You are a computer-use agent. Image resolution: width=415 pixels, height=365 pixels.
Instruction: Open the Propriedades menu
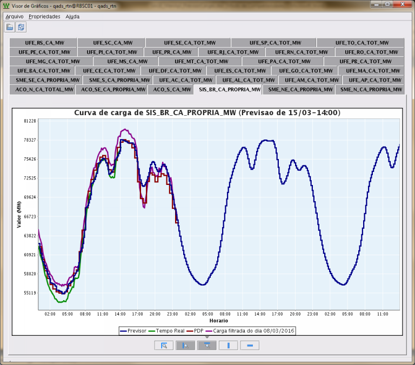pyautogui.click(x=44, y=17)
